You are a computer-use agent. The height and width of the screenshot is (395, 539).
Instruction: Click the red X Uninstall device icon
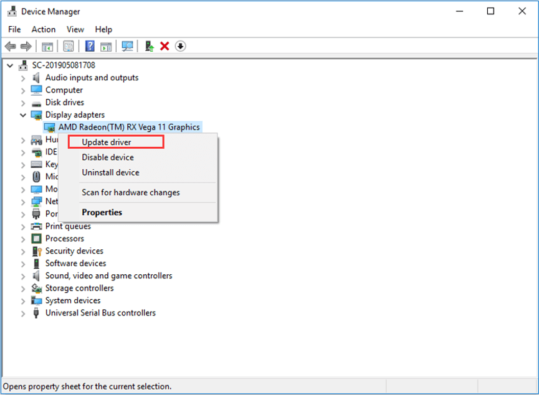coord(165,46)
